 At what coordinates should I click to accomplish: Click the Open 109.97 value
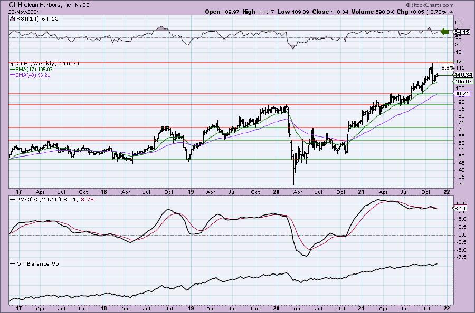point(222,12)
